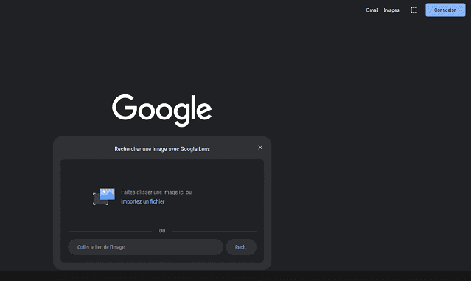471x281 pixels.
Task: Click 'Rechercher une image avec Google Lens' title
Action: coord(162,149)
